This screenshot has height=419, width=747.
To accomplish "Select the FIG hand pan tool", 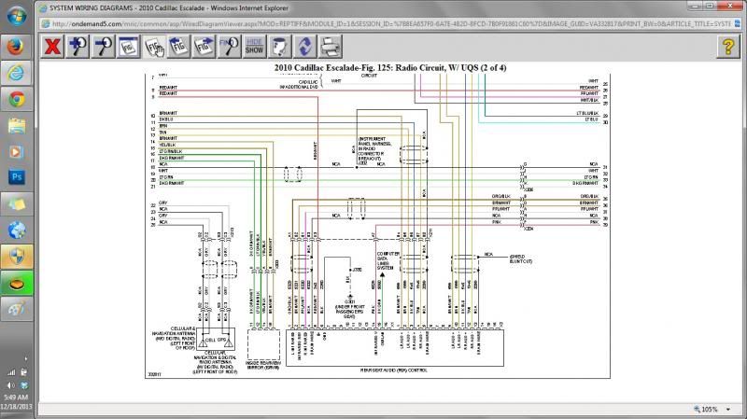I will tap(153, 47).
